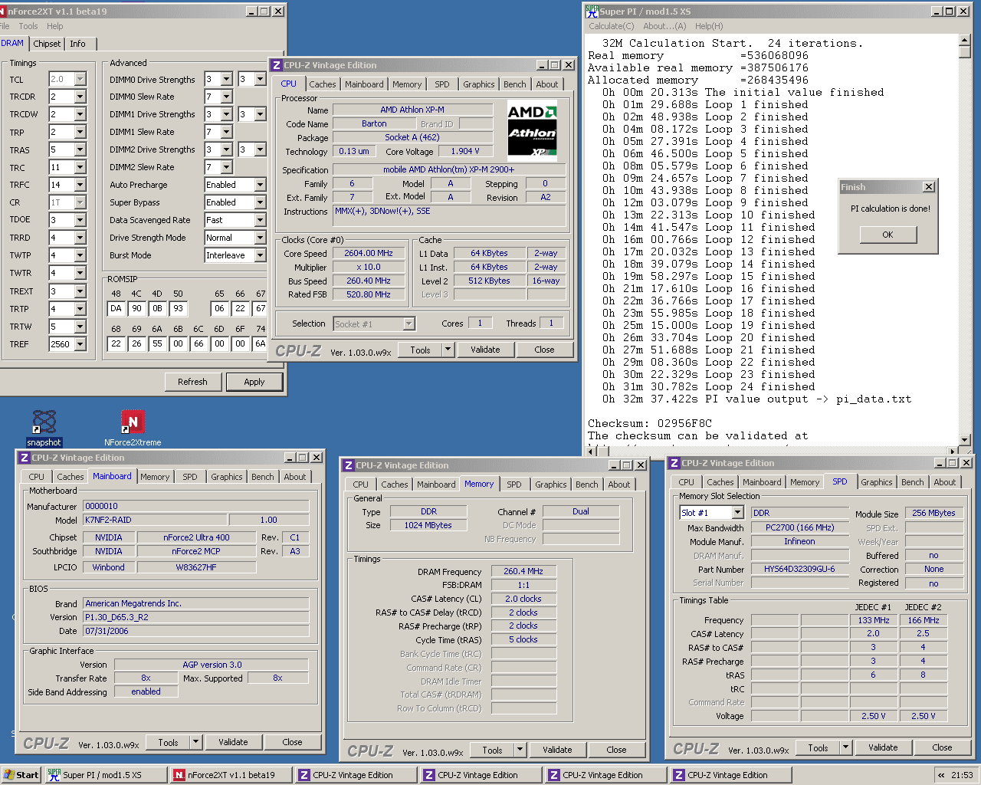Click Validate in the CPU-Z Memory window
The image size is (981, 785).
[x=557, y=750]
